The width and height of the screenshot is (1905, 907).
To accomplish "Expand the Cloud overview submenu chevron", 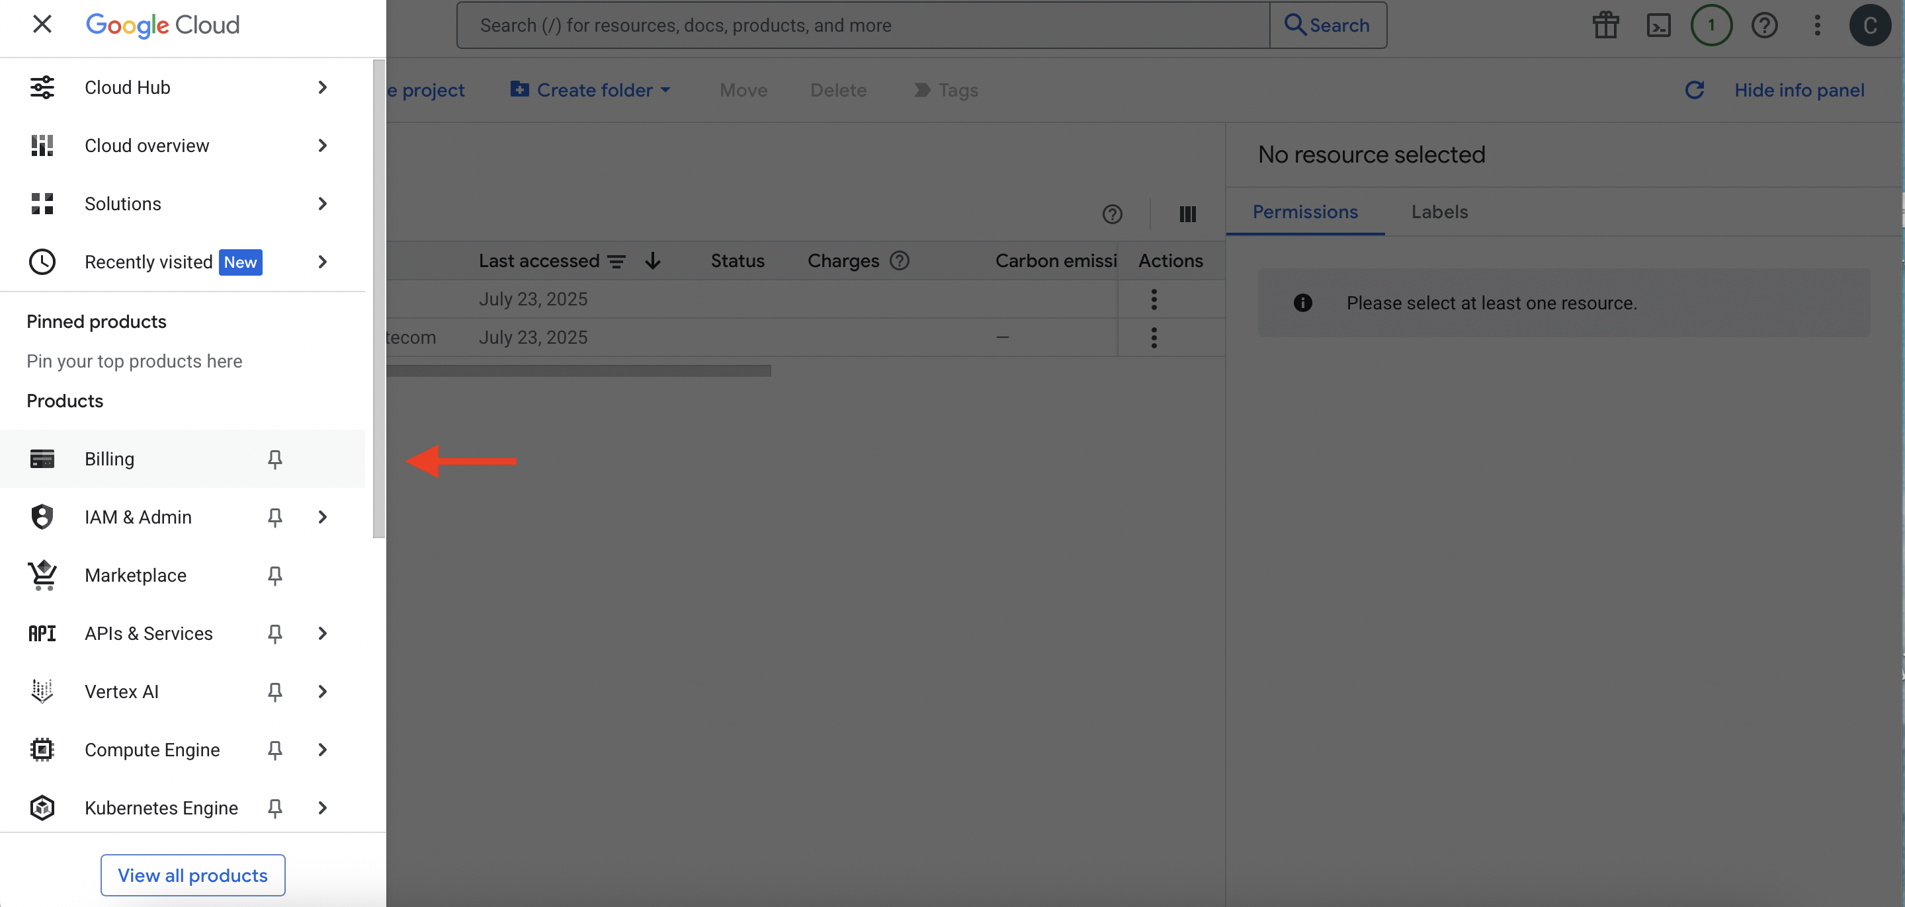I will coord(322,145).
